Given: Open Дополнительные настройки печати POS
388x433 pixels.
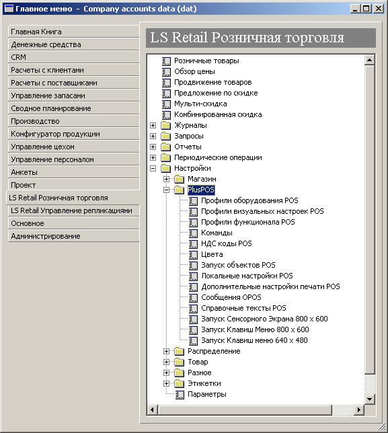Looking at the screenshot, I should click(270, 286).
